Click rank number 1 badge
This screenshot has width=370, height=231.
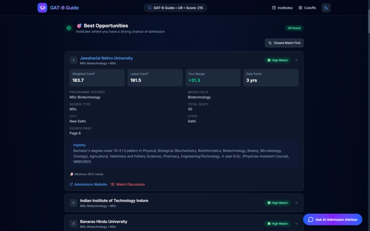tap(73, 60)
